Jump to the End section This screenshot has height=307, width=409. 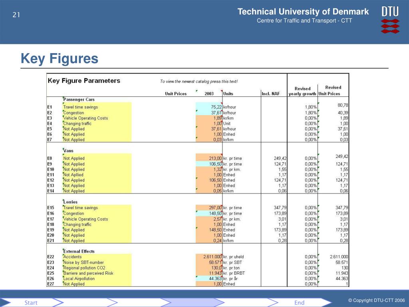click(300, 303)
